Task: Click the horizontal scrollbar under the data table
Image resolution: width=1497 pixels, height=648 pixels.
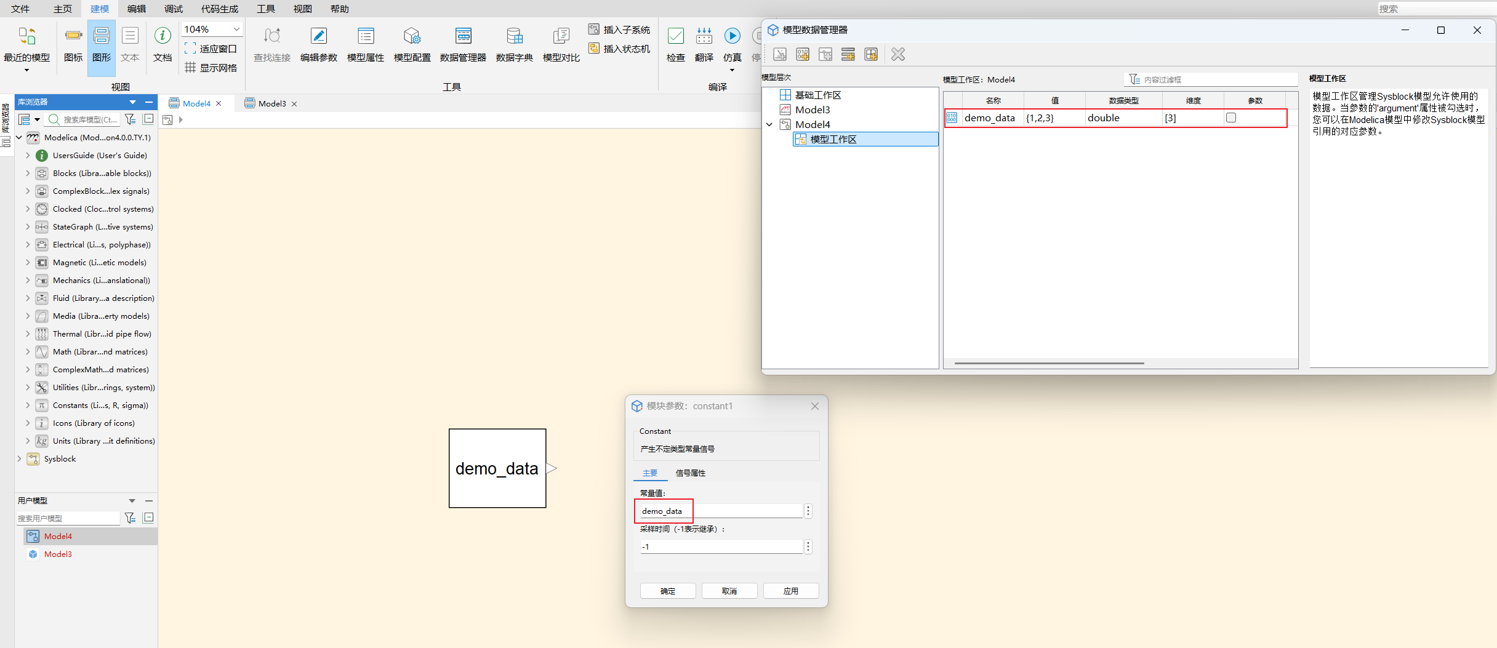Action: point(1049,364)
